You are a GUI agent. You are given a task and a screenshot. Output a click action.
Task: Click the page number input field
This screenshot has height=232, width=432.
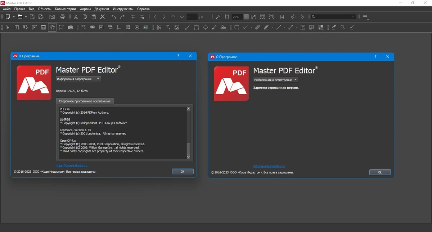(192, 17)
